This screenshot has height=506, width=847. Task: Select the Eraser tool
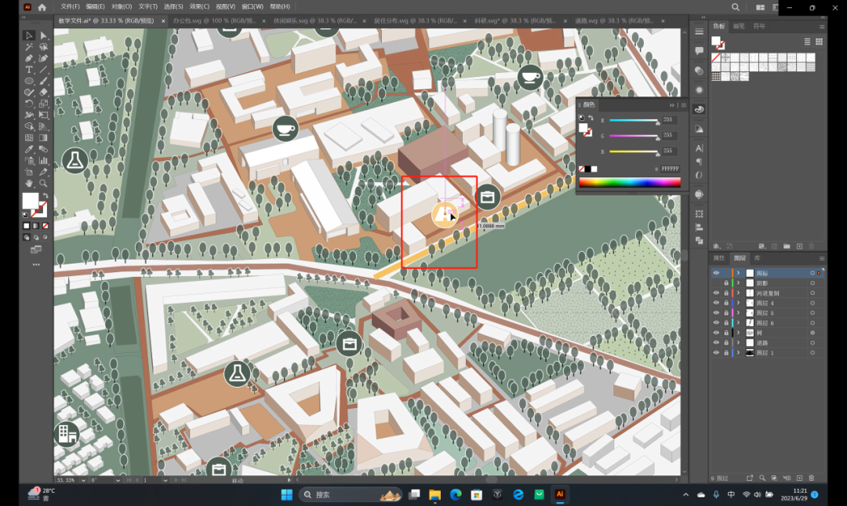point(43,93)
